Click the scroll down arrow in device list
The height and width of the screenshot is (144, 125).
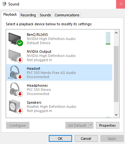[x=116, y=115]
